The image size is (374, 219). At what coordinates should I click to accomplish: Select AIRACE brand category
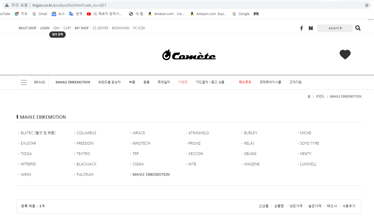click(x=139, y=133)
